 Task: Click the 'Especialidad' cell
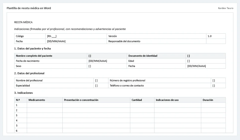[x=54, y=85]
